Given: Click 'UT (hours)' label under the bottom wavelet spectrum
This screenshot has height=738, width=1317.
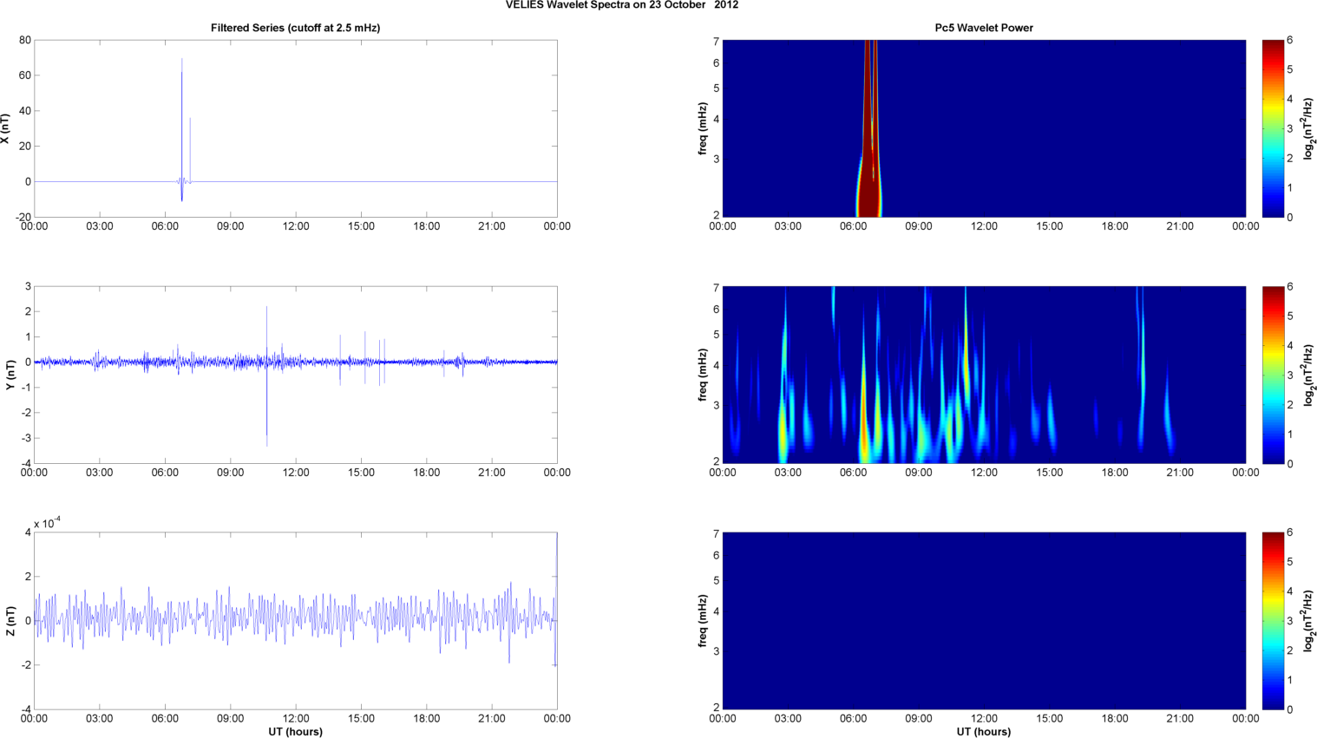Looking at the screenshot, I should [984, 731].
